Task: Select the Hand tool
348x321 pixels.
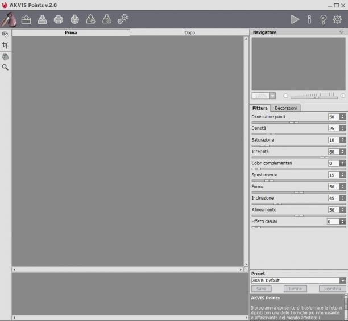Action: (5, 57)
